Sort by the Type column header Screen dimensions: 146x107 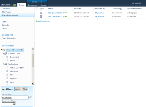tap(41, 9)
